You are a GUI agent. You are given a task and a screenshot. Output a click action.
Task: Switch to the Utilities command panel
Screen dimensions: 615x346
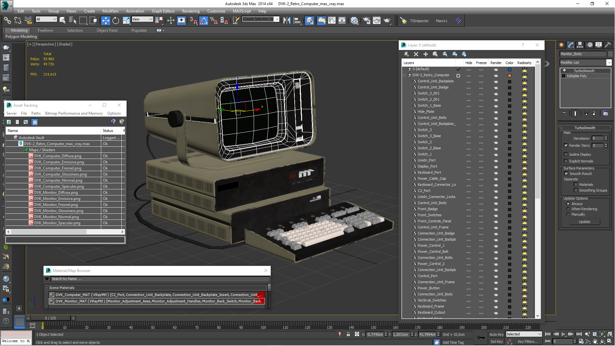point(608,45)
